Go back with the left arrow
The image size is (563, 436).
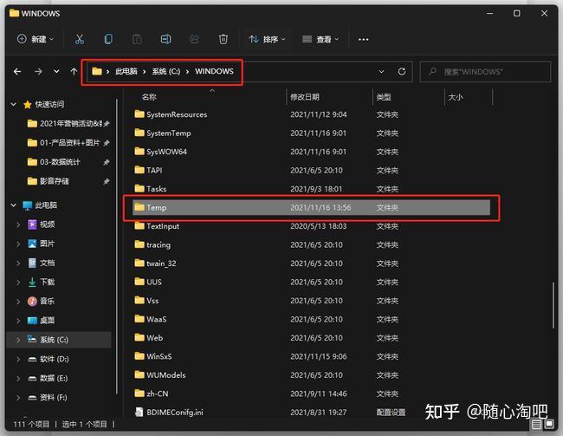[x=17, y=72]
